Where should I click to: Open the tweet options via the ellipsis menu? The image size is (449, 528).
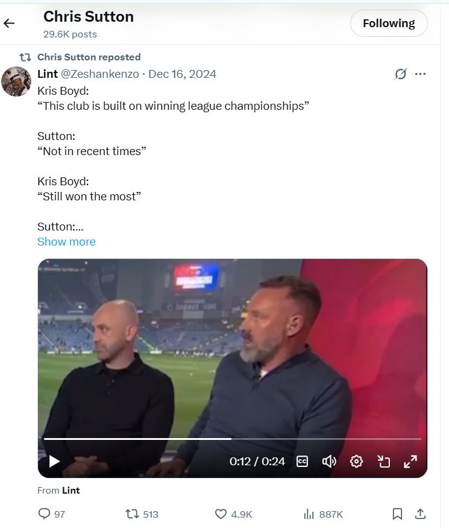click(421, 73)
